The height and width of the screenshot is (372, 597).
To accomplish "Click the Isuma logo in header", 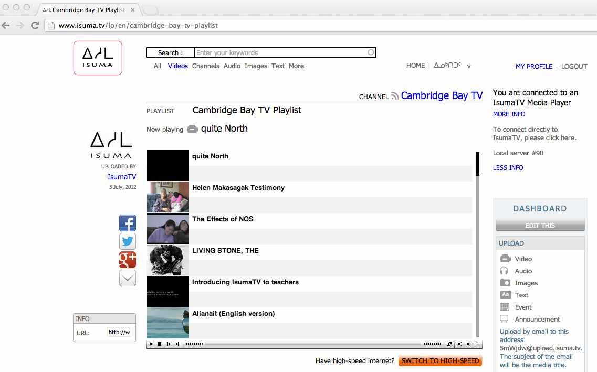I will 98,58.
